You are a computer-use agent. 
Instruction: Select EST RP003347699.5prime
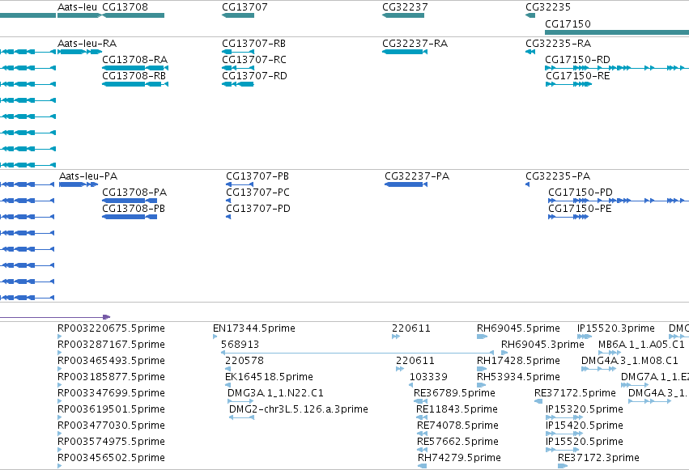tap(60, 401)
